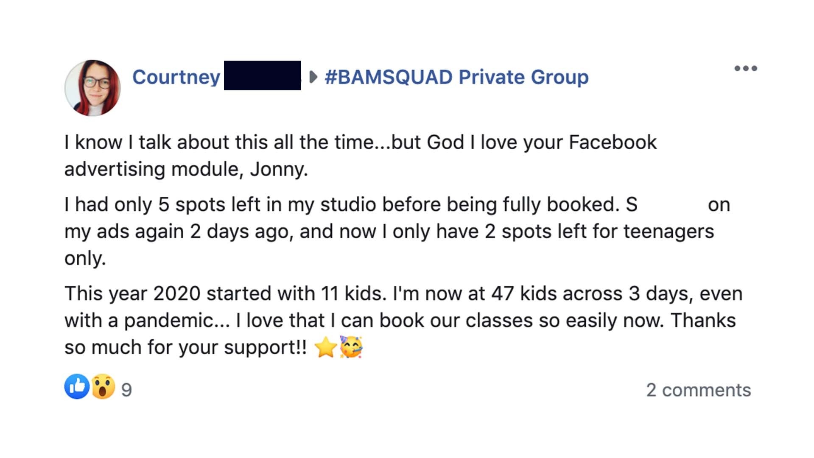This screenshot has height=458, width=814.
Task: Click the sentence starting "I had only 5 spots"
Action: coord(343,204)
